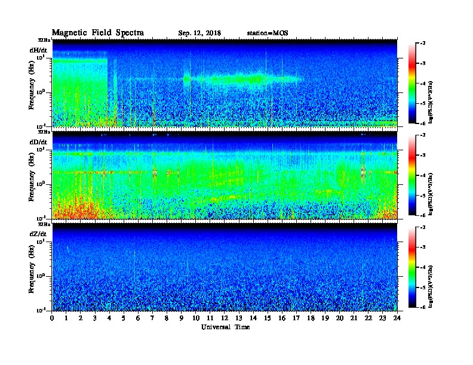Viewport: 473px width, 365px height.
Task: Click the dD/dt spectrogram plot
Action: click(225, 175)
